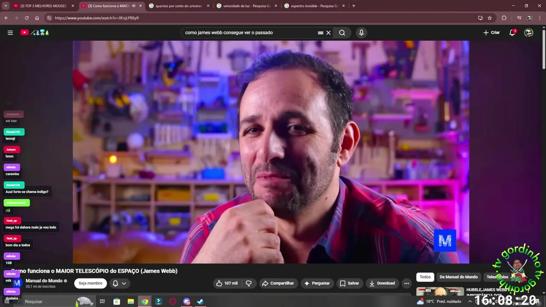
Task: Open YouTube notifications bell
Action: point(513,32)
